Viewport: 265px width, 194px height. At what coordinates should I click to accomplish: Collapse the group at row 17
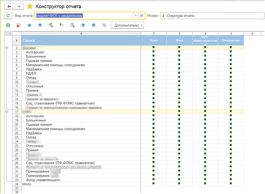7,112
